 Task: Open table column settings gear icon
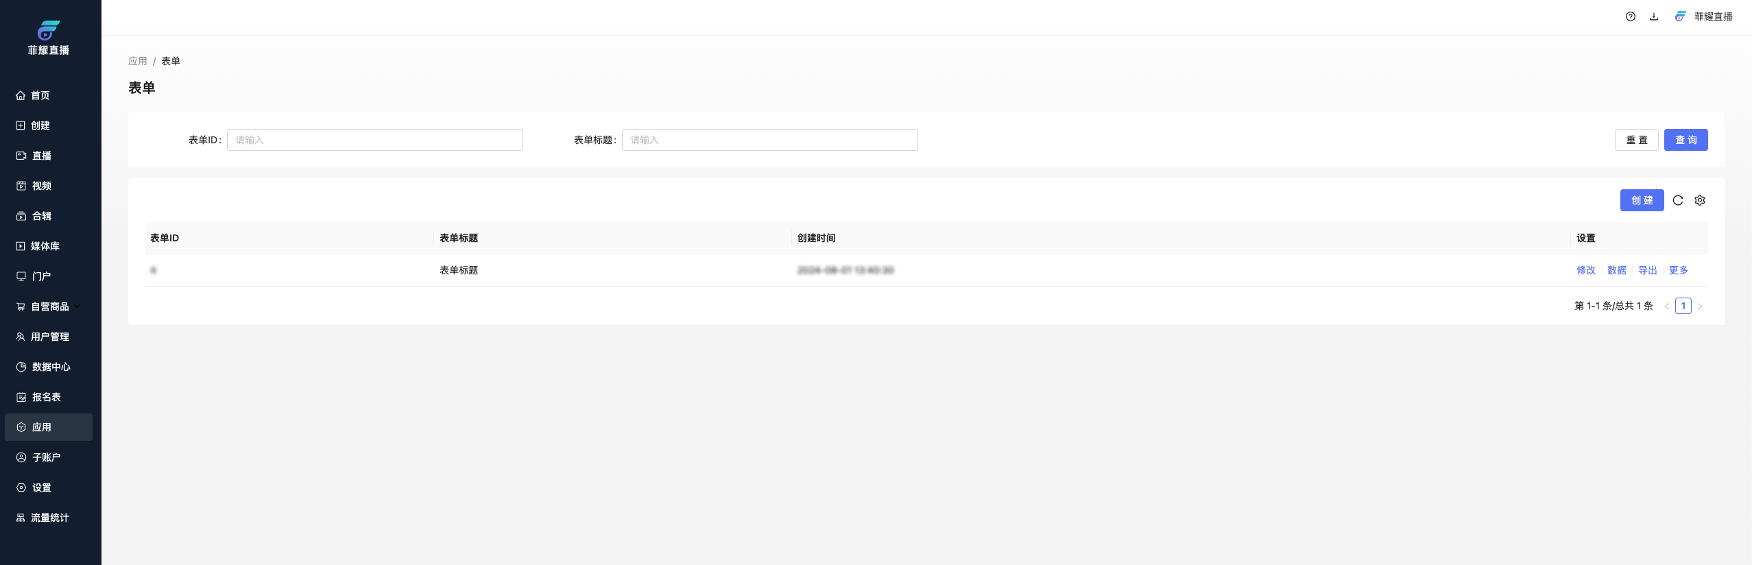point(1699,200)
